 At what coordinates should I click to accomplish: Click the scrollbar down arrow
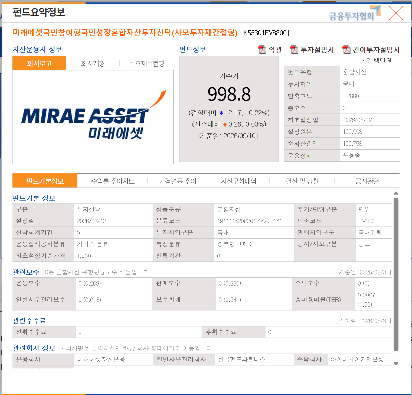[x=396, y=364]
